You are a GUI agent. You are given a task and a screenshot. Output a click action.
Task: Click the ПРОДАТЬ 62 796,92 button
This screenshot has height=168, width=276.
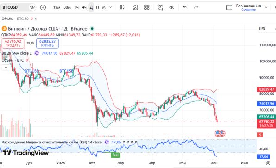(x=13, y=44)
